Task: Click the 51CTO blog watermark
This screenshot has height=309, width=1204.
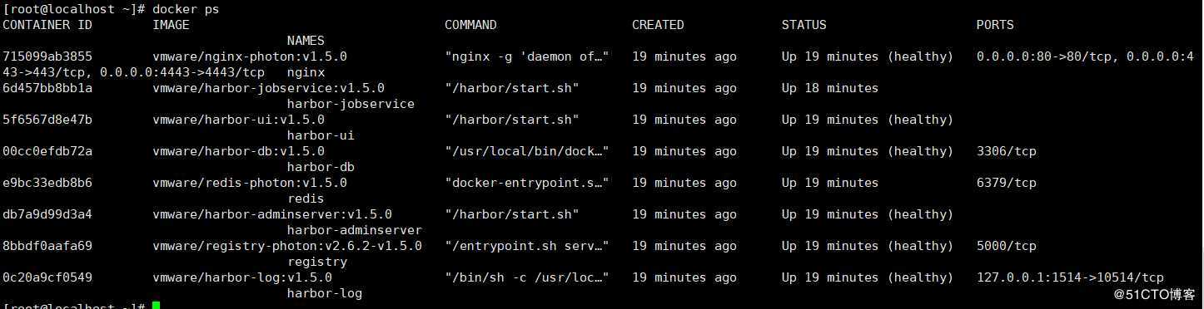Action: pos(1155,294)
